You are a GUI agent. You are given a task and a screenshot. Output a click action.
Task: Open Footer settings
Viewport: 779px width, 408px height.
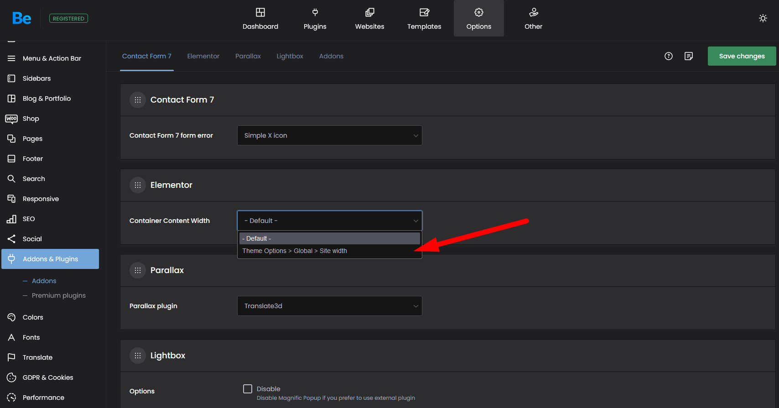pyautogui.click(x=50, y=159)
